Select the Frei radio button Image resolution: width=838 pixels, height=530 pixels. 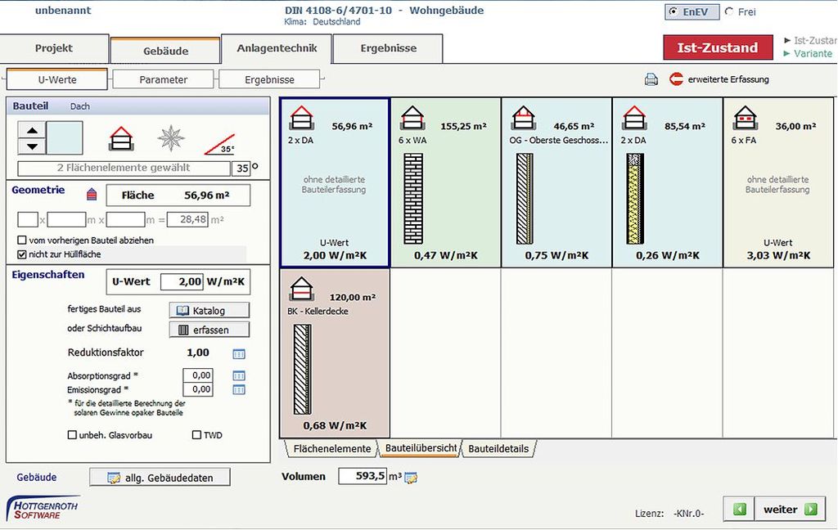click(729, 12)
